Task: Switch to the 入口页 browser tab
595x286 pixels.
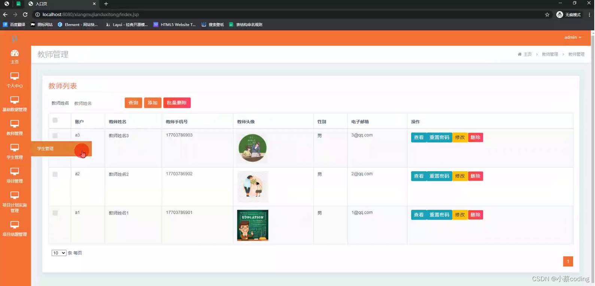Action: [62, 4]
